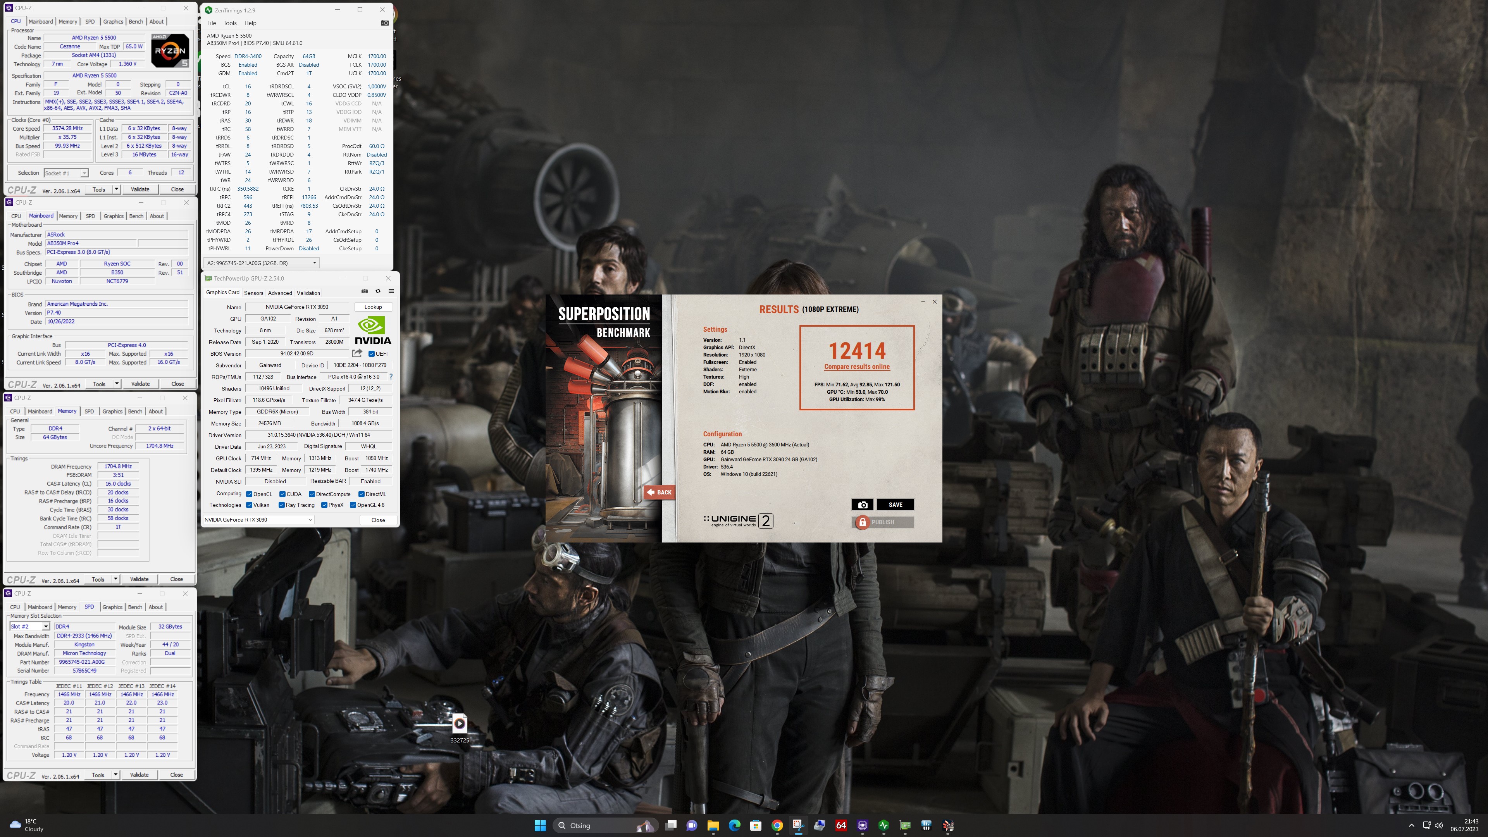
Task: Click the NVIDIA logo in GPU-Z
Action: pyautogui.click(x=372, y=331)
